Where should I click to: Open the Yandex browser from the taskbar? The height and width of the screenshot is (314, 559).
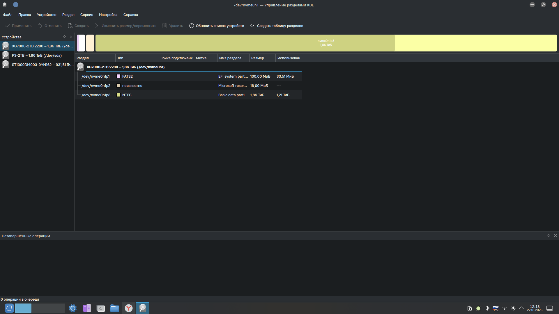pos(129,308)
